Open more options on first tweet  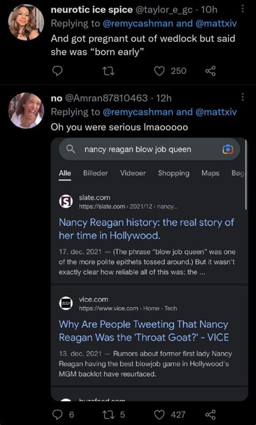243,9
